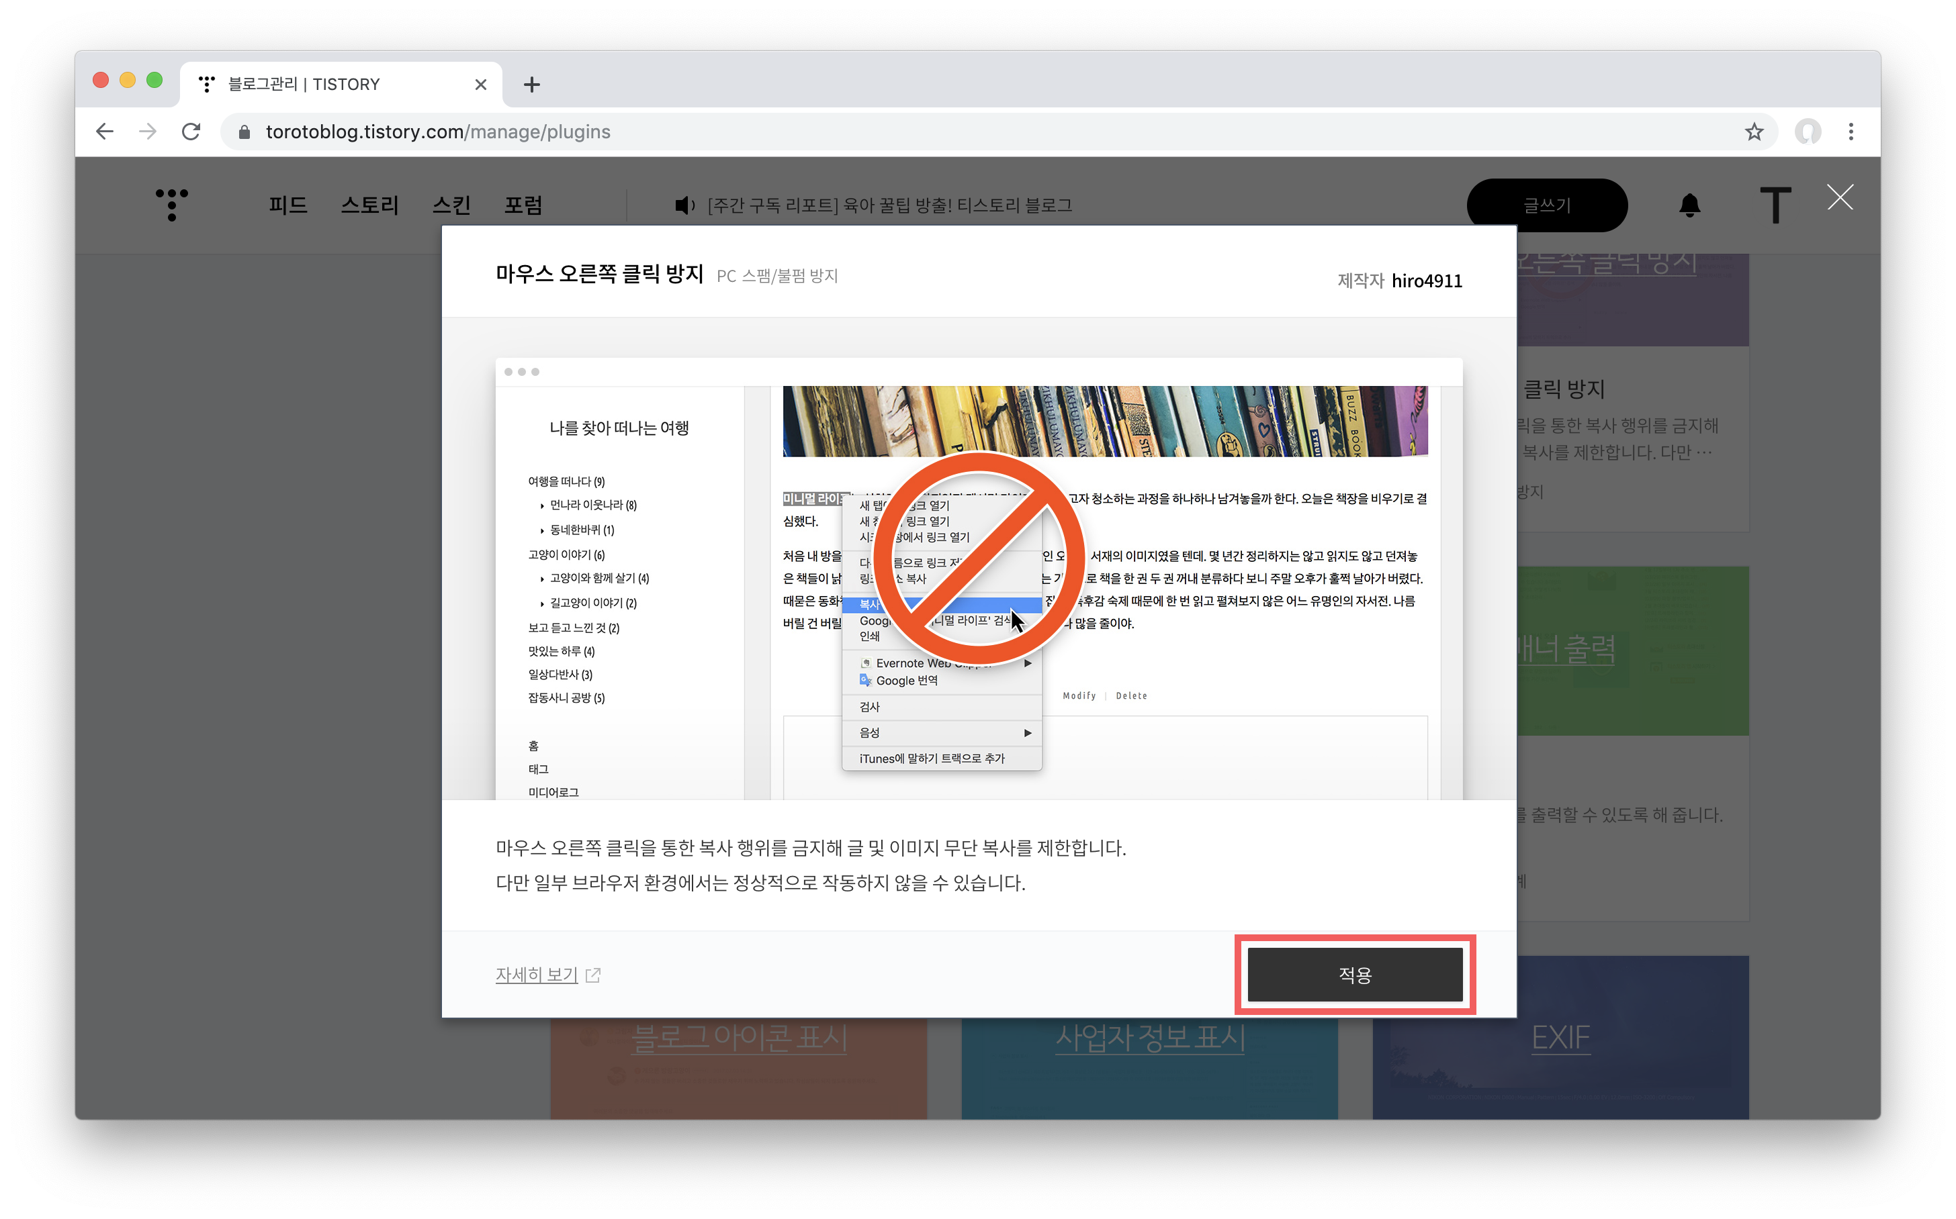Open the 블로그 아이콘 표시 plugin card

tap(738, 1068)
